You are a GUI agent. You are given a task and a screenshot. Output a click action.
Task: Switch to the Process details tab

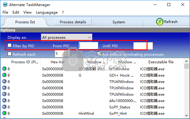73,22
